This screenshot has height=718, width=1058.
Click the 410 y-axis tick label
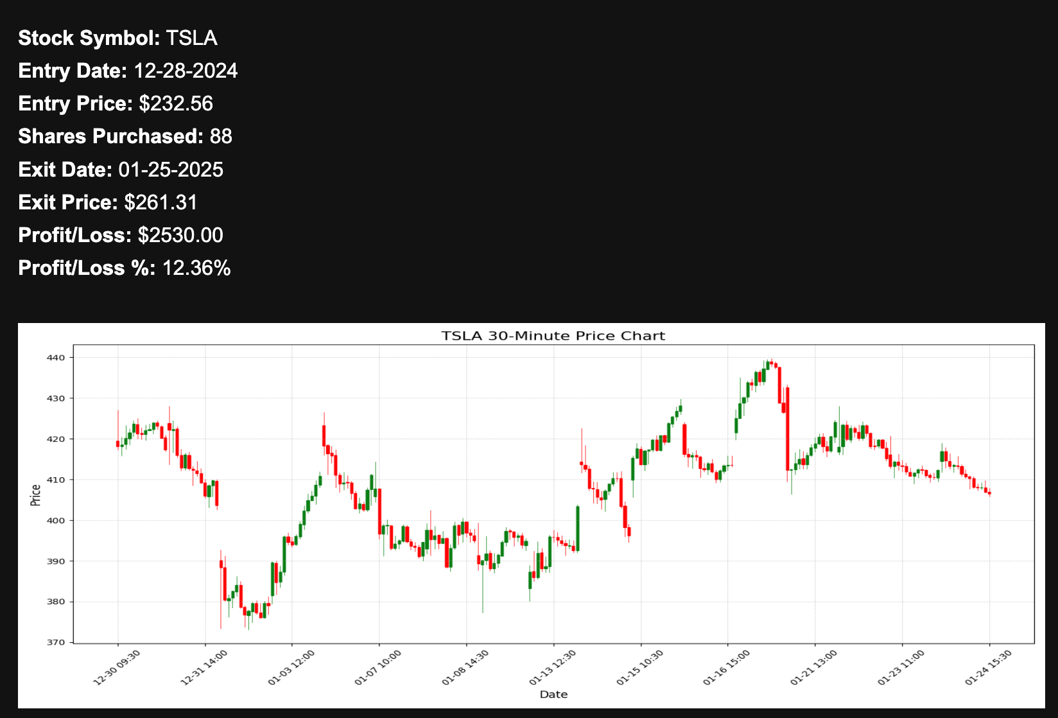click(x=56, y=480)
